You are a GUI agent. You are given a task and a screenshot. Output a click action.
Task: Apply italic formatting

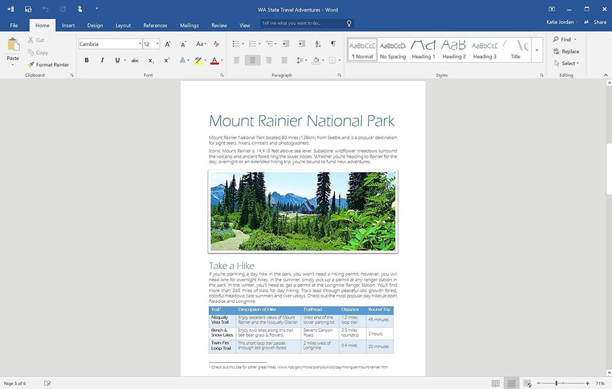point(102,60)
